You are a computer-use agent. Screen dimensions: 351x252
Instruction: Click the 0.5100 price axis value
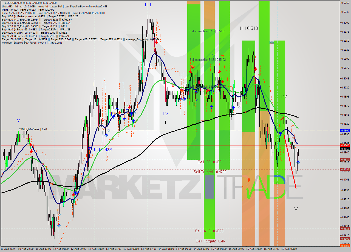345,59
